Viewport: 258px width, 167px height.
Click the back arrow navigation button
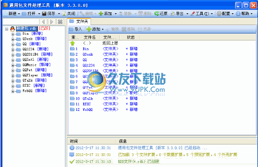click(x=43, y=21)
